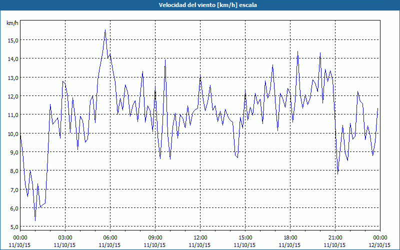The width and height of the screenshot is (400, 250).
Task: Click the 7,0 y-axis label
Action: (x=14, y=189)
